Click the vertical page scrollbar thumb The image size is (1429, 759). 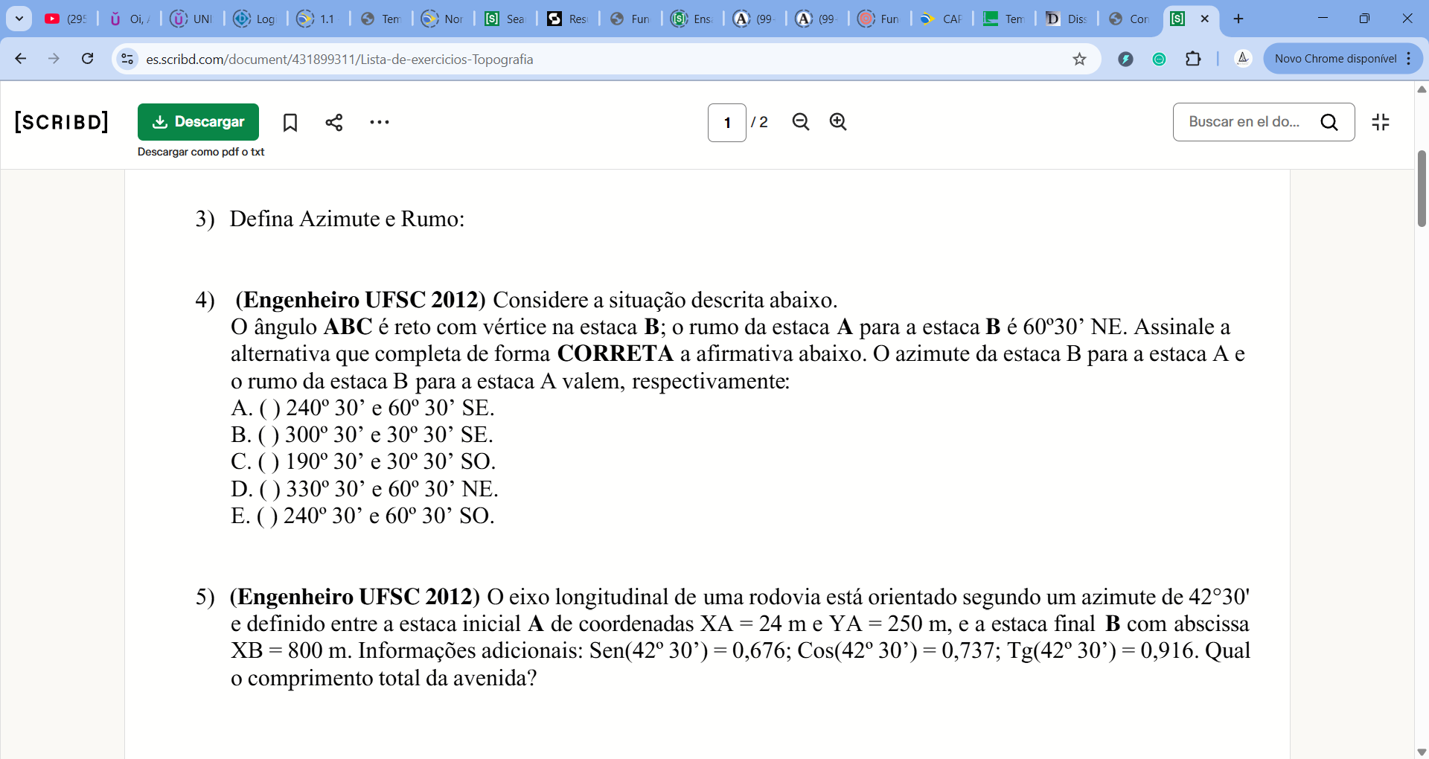pos(1422,189)
